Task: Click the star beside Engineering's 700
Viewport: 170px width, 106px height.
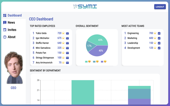Action: pyautogui.click(x=155, y=33)
